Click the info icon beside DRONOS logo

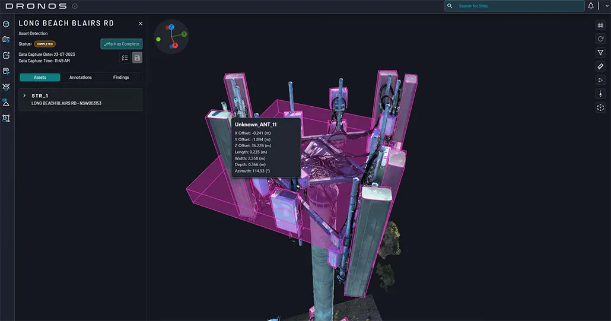pyautogui.click(x=75, y=6)
